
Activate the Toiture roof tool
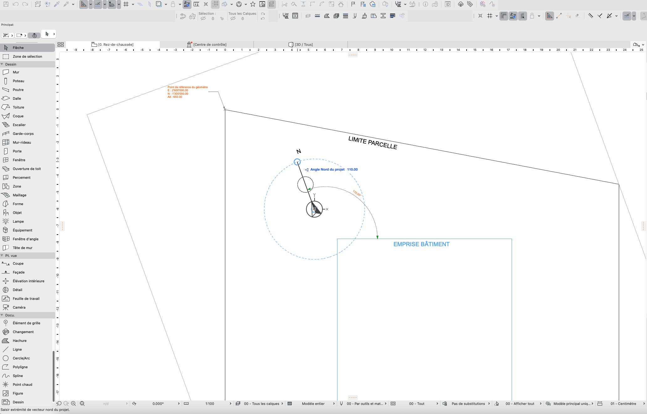(28, 107)
